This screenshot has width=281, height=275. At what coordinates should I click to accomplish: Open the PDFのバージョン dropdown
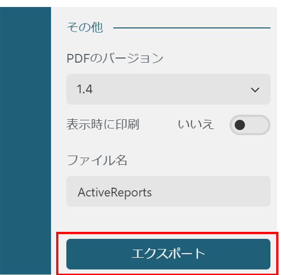168,89
